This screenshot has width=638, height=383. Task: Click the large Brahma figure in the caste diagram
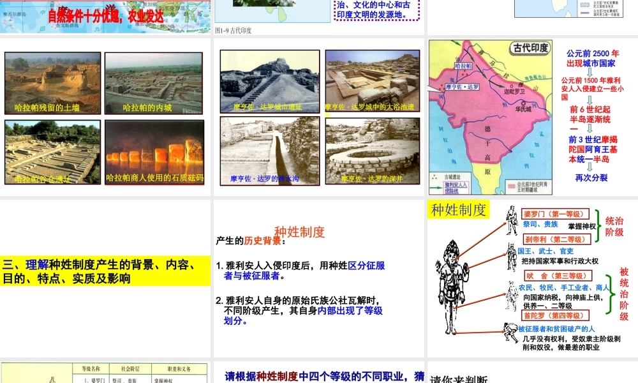452,287
